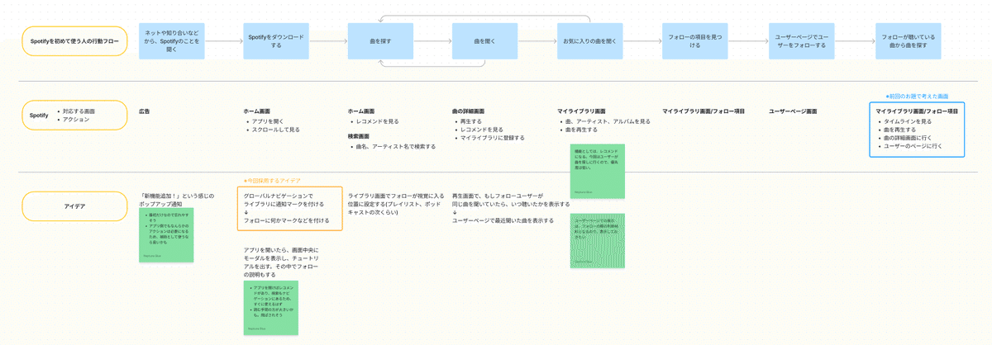Click the '曲名、アーティスト名で検索する' bullet
The height and width of the screenshot is (345, 992).
[x=394, y=146]
